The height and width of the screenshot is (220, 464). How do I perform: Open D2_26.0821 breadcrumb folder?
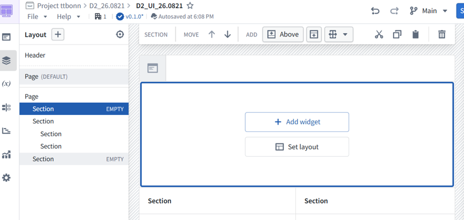tap(107, 5)
